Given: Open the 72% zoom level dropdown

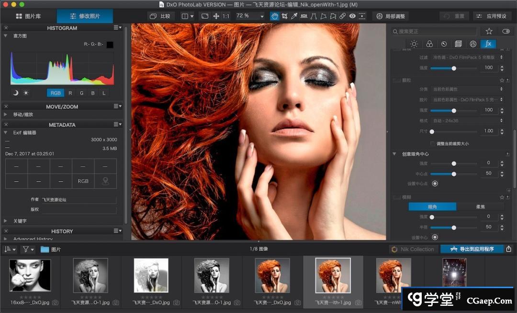Looking at the screenshot, I should pyautogui.click(x=262, y=16).
